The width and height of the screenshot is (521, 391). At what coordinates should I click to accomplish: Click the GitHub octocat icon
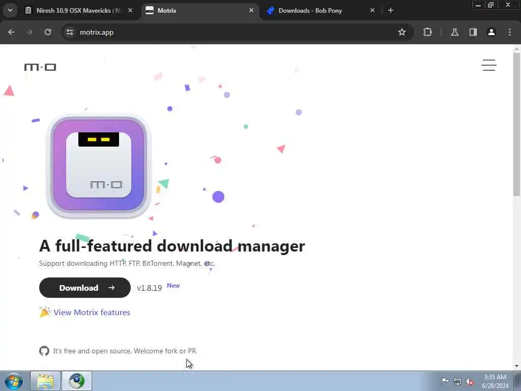(x=44, y=351)
